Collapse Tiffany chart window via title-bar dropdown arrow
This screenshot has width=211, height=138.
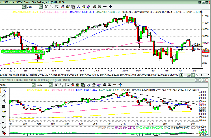[x=196, y=80]
